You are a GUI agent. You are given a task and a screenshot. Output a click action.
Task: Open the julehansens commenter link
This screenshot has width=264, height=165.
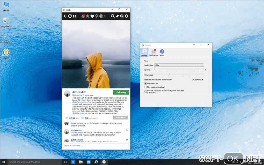coord(77,140)
